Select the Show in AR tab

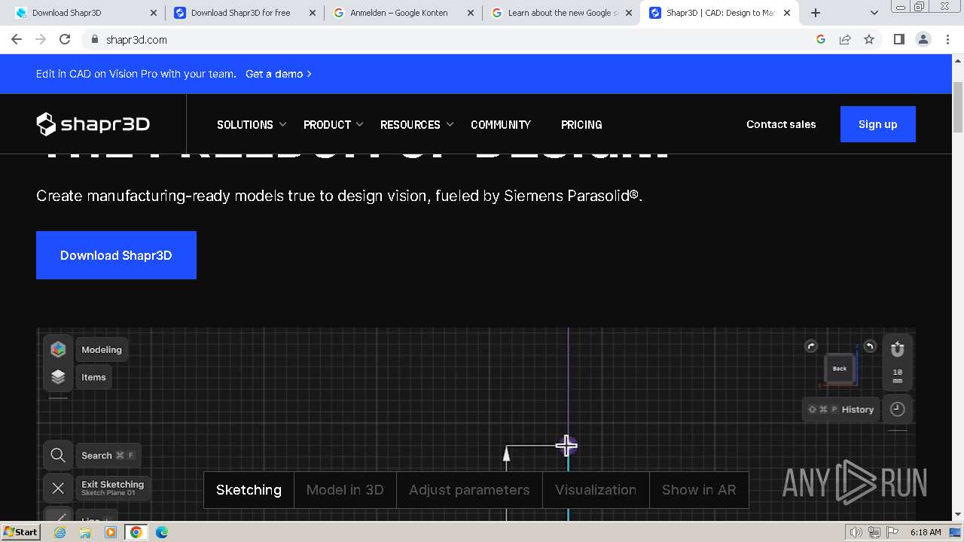click(699, 490)
